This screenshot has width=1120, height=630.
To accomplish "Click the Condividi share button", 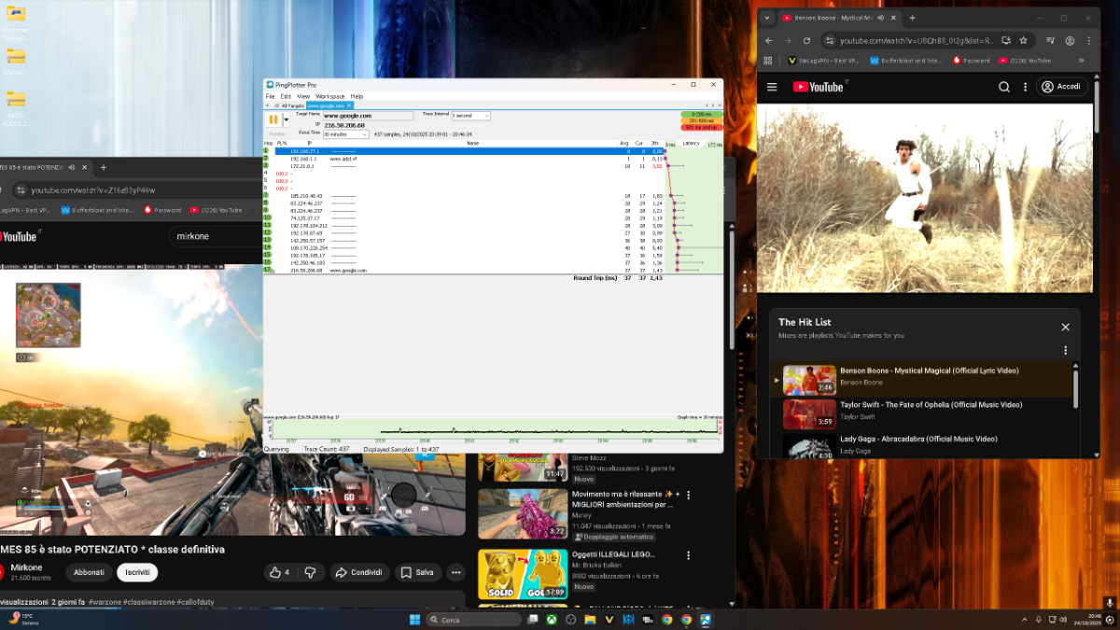I will click(359, 572).
